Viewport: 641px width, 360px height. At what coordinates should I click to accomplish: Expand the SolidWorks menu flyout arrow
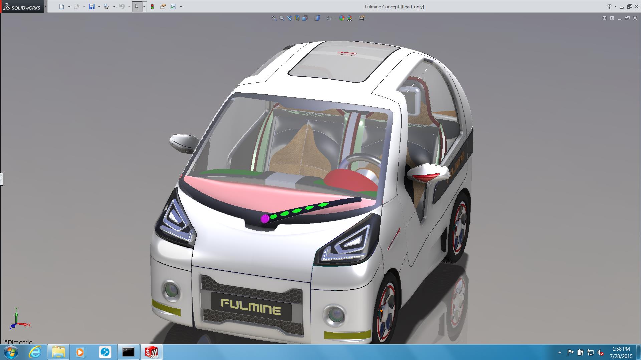pos(45,7)
